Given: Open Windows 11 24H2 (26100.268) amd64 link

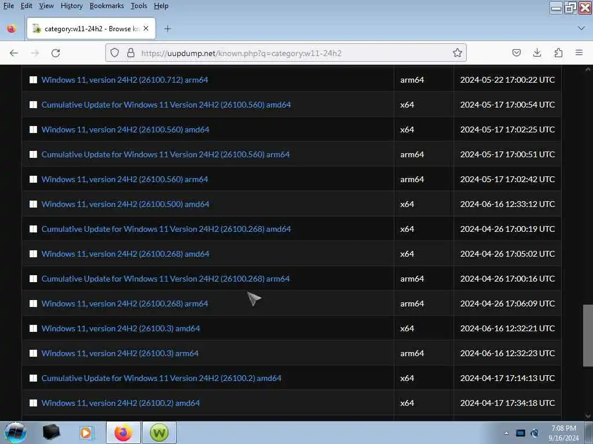Looking at the screenshot, I should pos(125,254).
